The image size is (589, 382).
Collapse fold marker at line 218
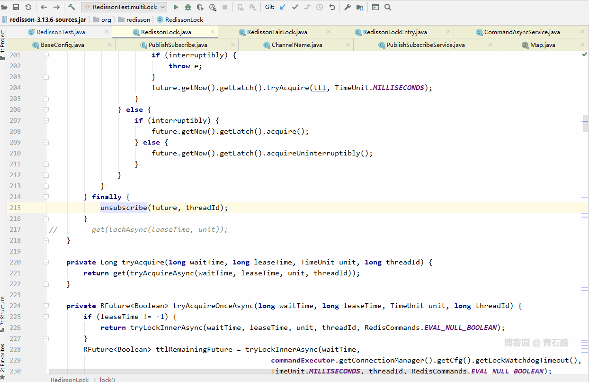46,240
